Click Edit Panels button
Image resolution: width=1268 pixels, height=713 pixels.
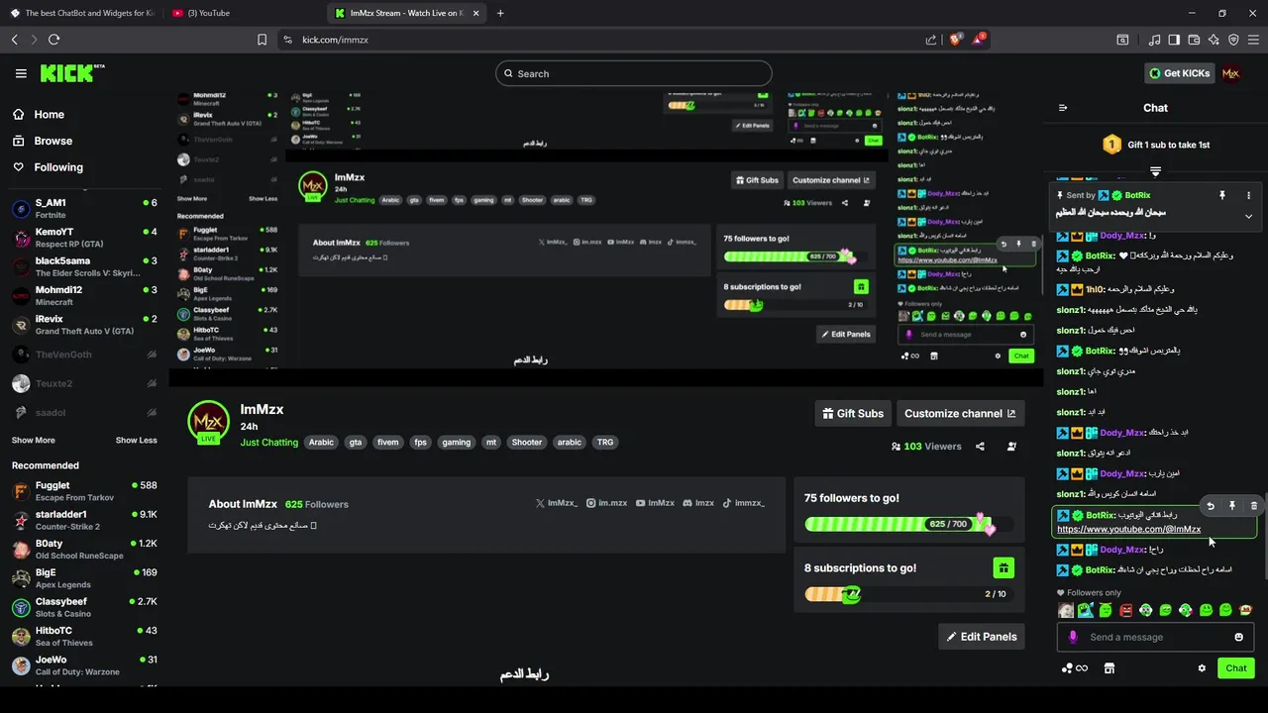(981, 637)
